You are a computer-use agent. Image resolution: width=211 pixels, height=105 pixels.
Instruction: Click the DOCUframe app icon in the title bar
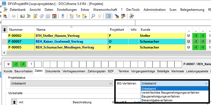click(x=4, y=4)
